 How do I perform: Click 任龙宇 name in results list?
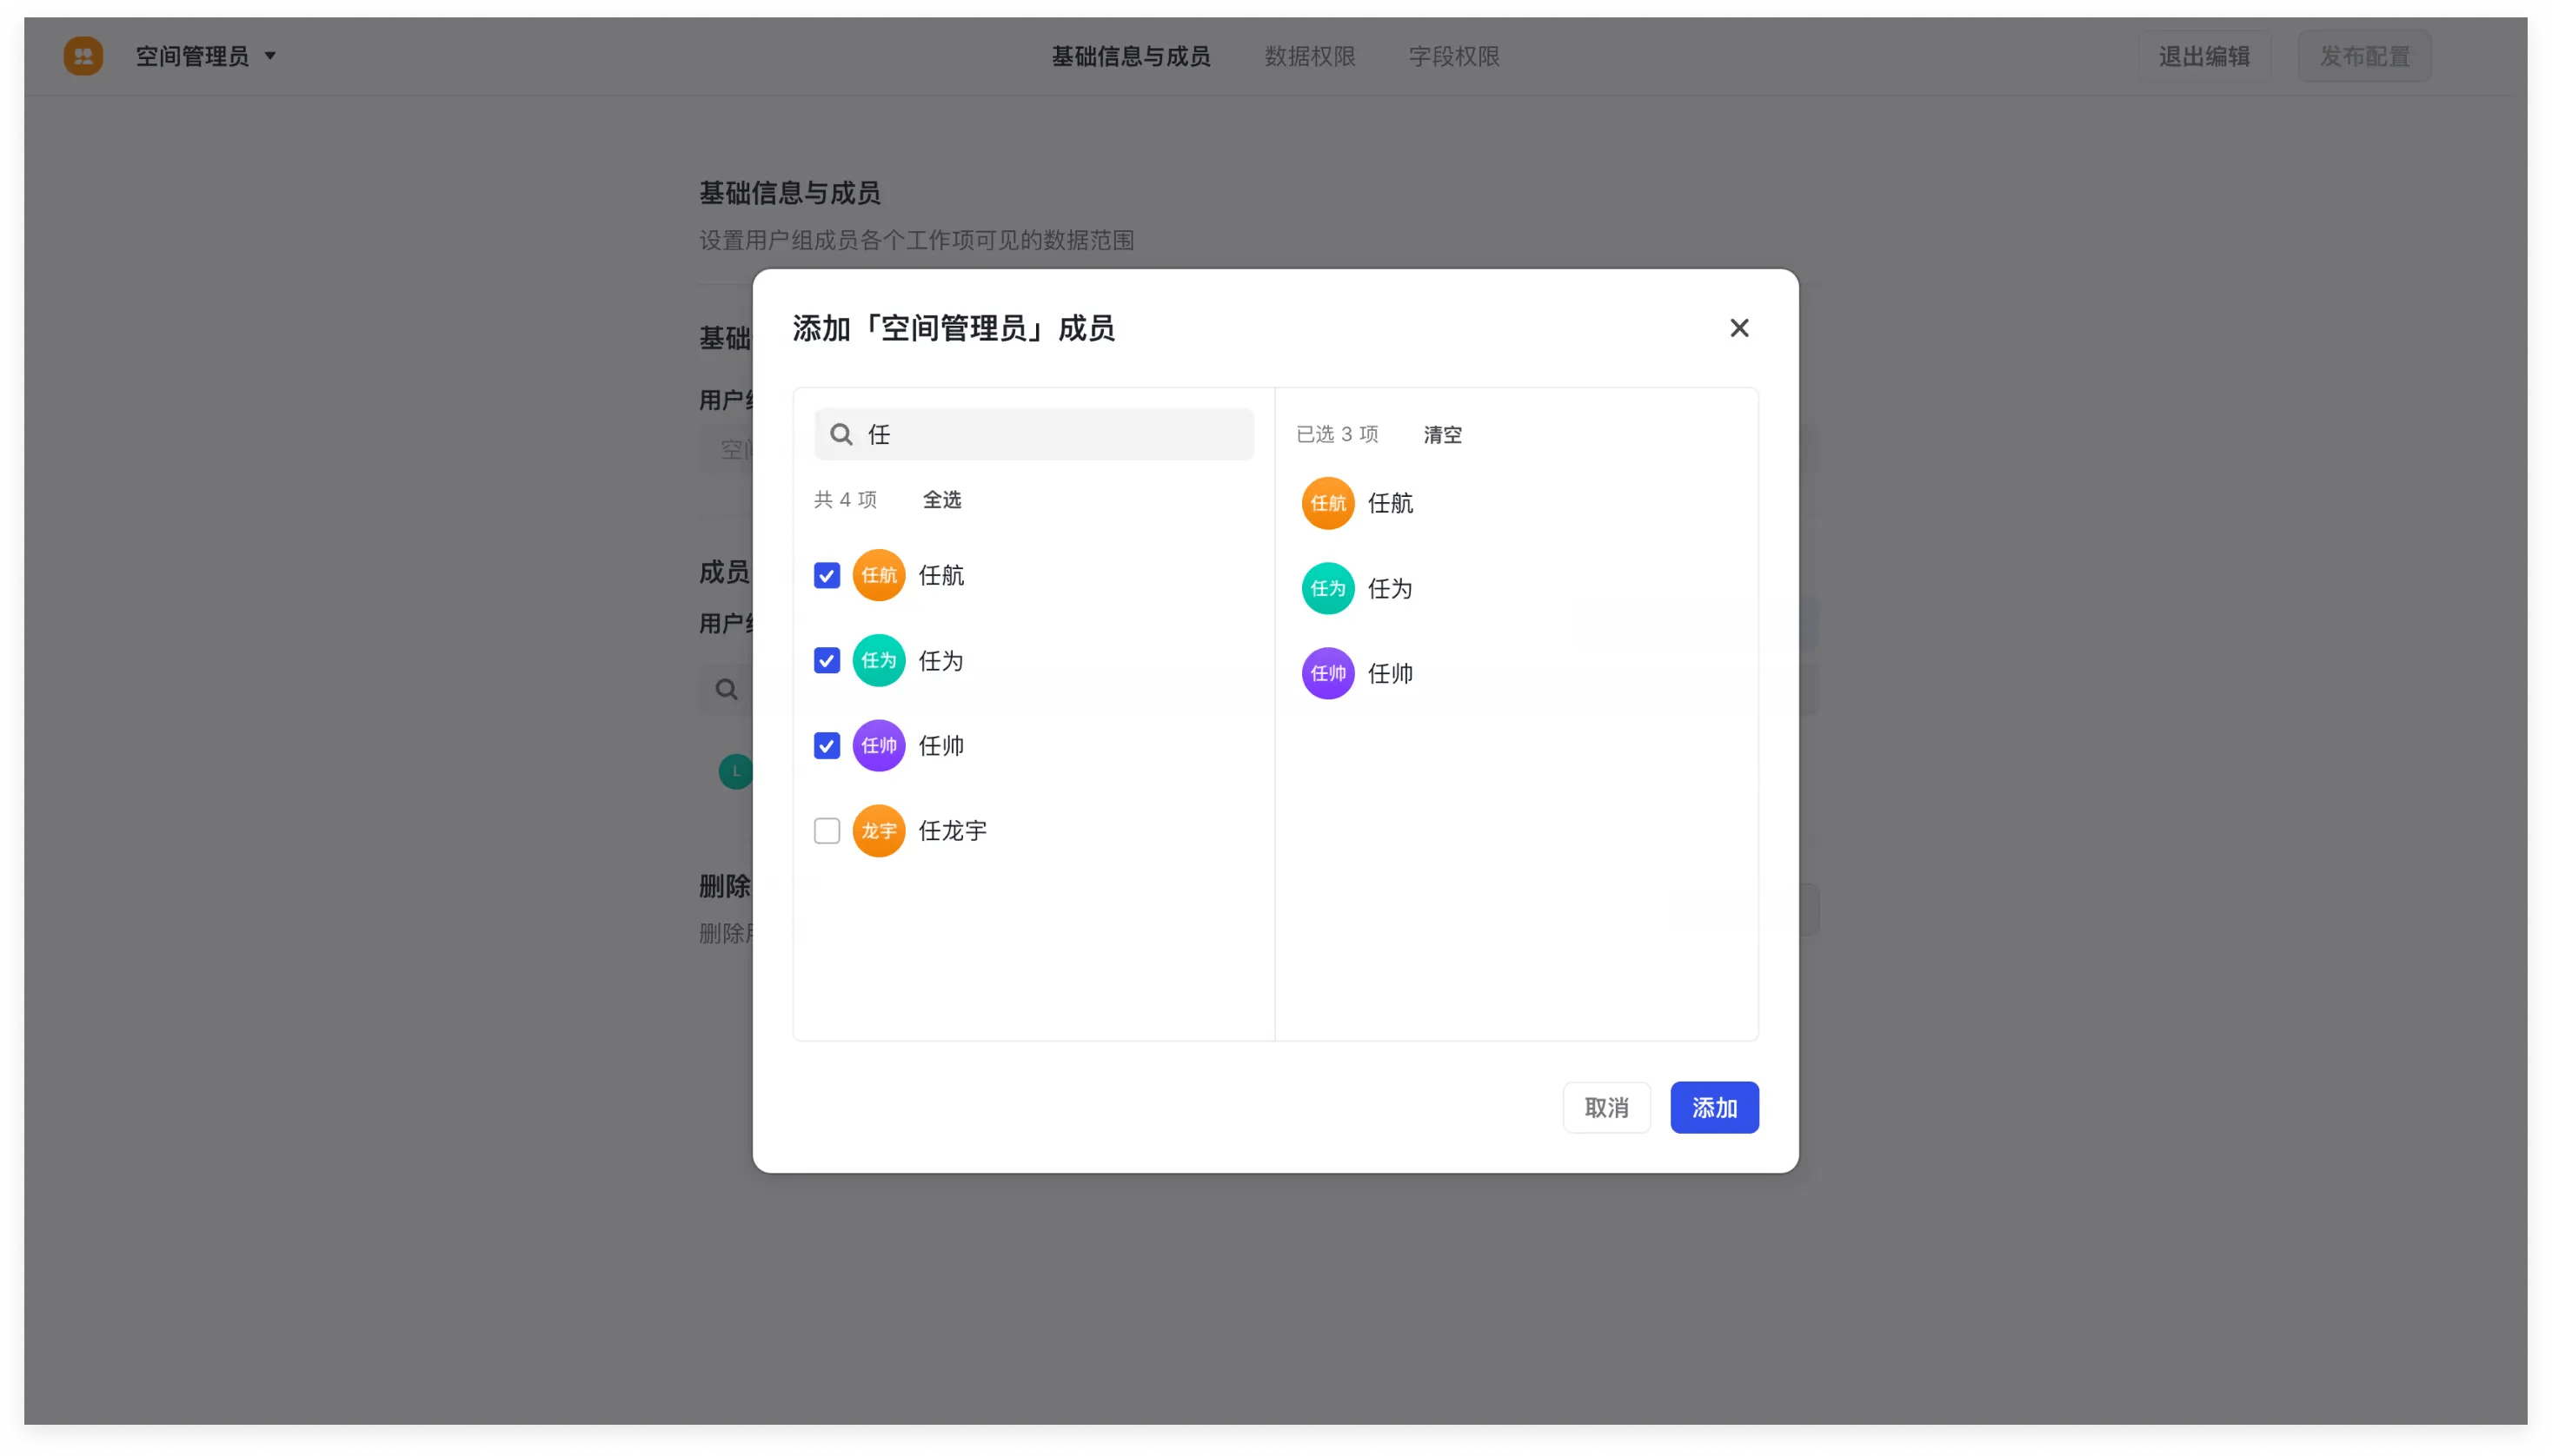[x=953, y=830]
